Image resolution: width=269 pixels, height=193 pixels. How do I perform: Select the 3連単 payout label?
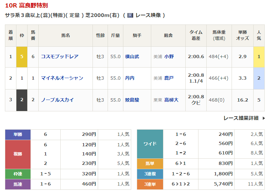click(x=150, y=184)
